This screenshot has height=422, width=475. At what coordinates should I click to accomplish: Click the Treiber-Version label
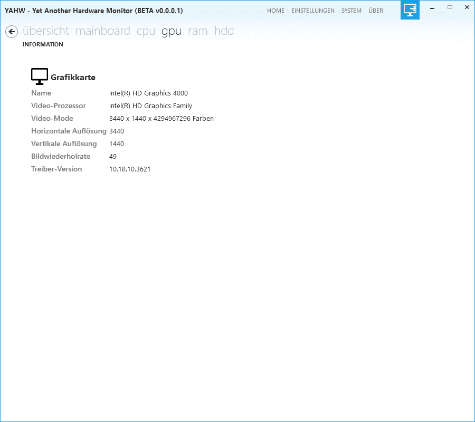pyautogui.click(x=56, y=169)
